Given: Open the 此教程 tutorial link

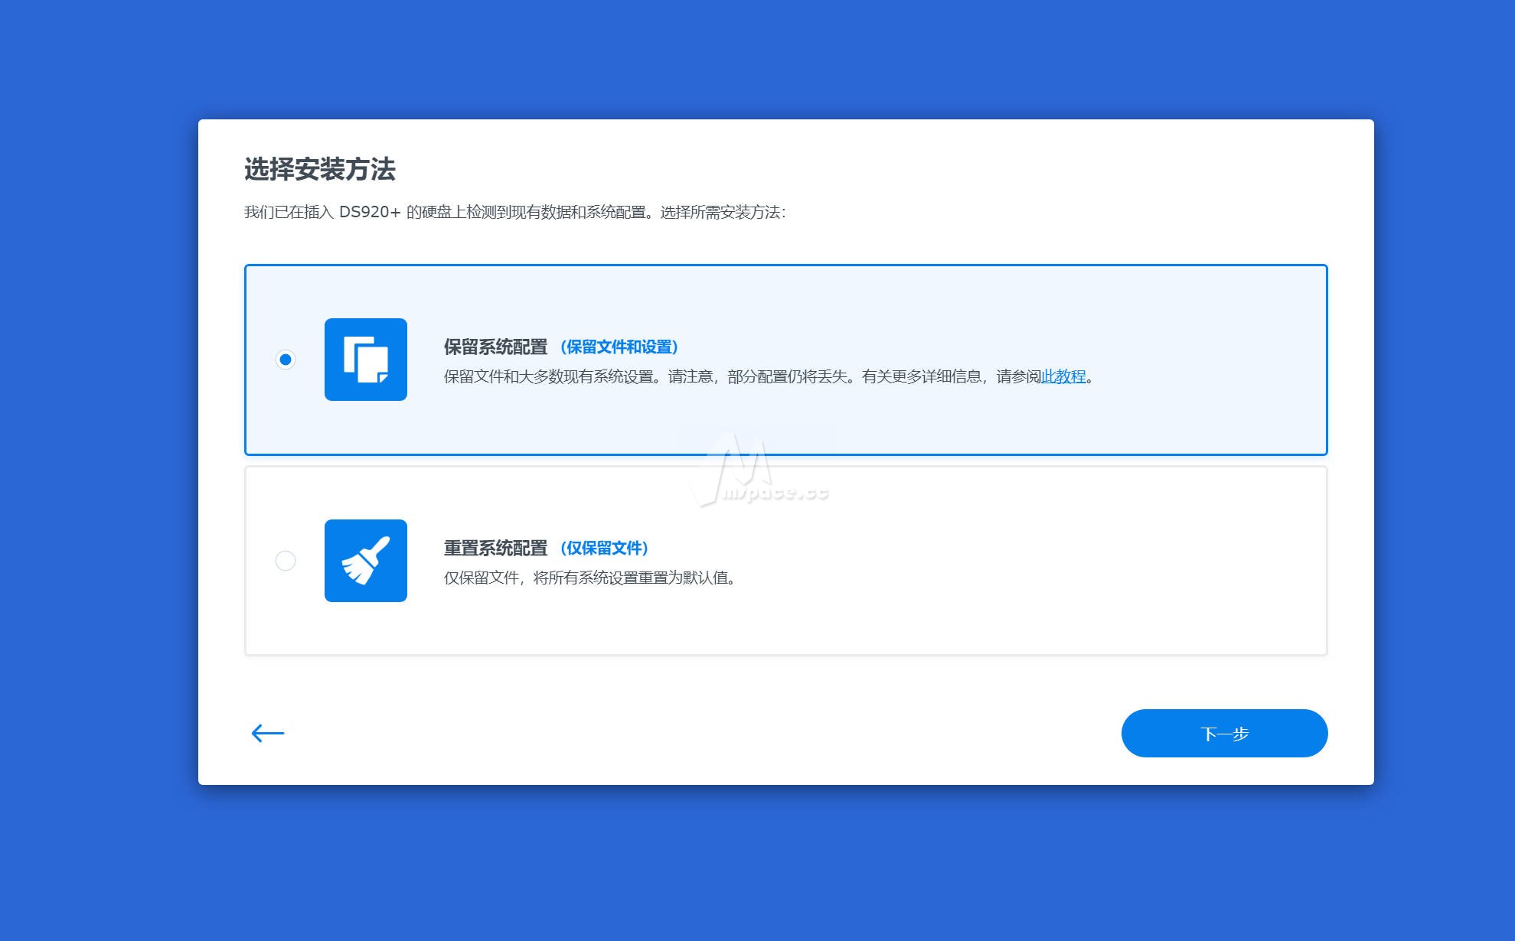Looking at the screenshot, I should [1063, 376].
